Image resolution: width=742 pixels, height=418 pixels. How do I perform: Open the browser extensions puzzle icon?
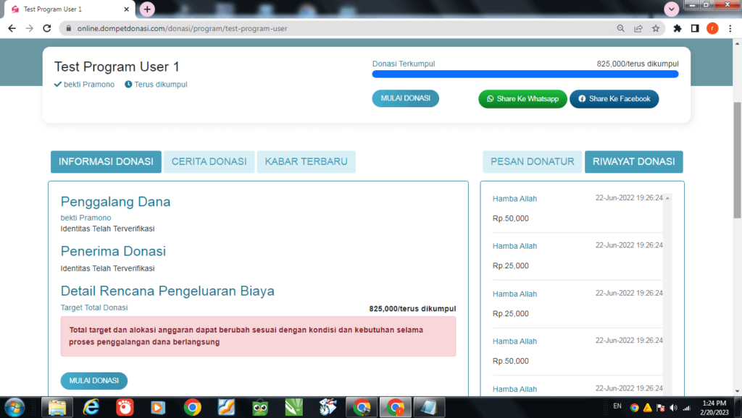[678, 28]
